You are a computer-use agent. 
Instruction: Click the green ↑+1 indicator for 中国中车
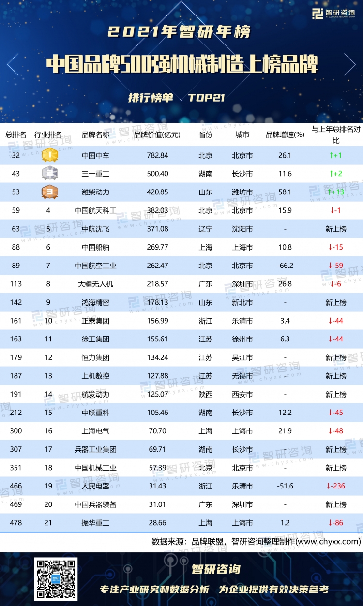click(x=335, y=155)
